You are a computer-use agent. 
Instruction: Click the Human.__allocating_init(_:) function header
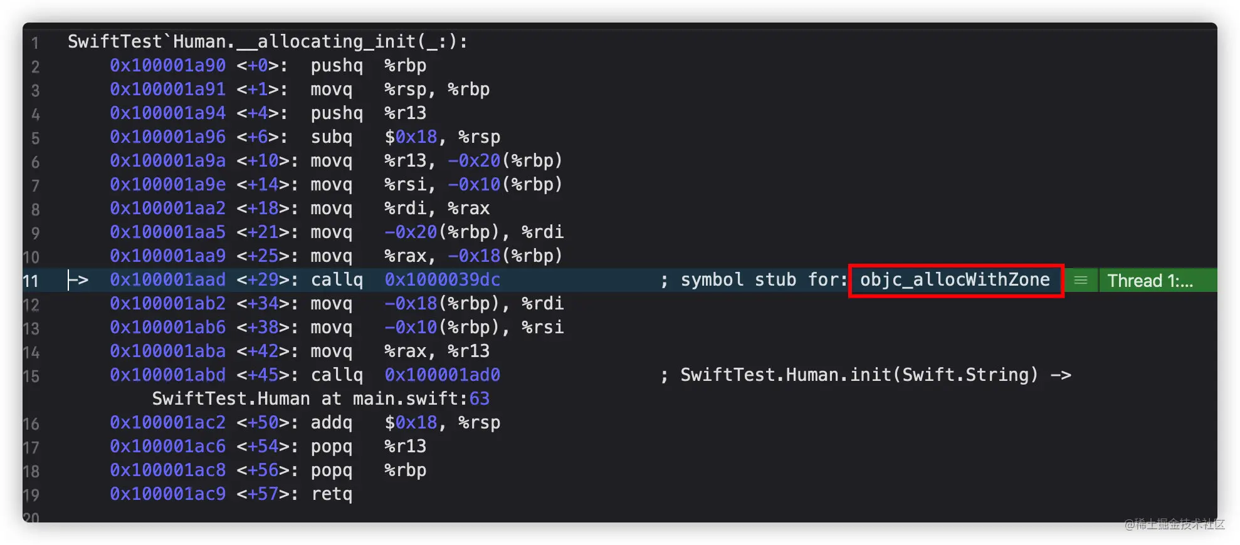(x=267, y=42)
